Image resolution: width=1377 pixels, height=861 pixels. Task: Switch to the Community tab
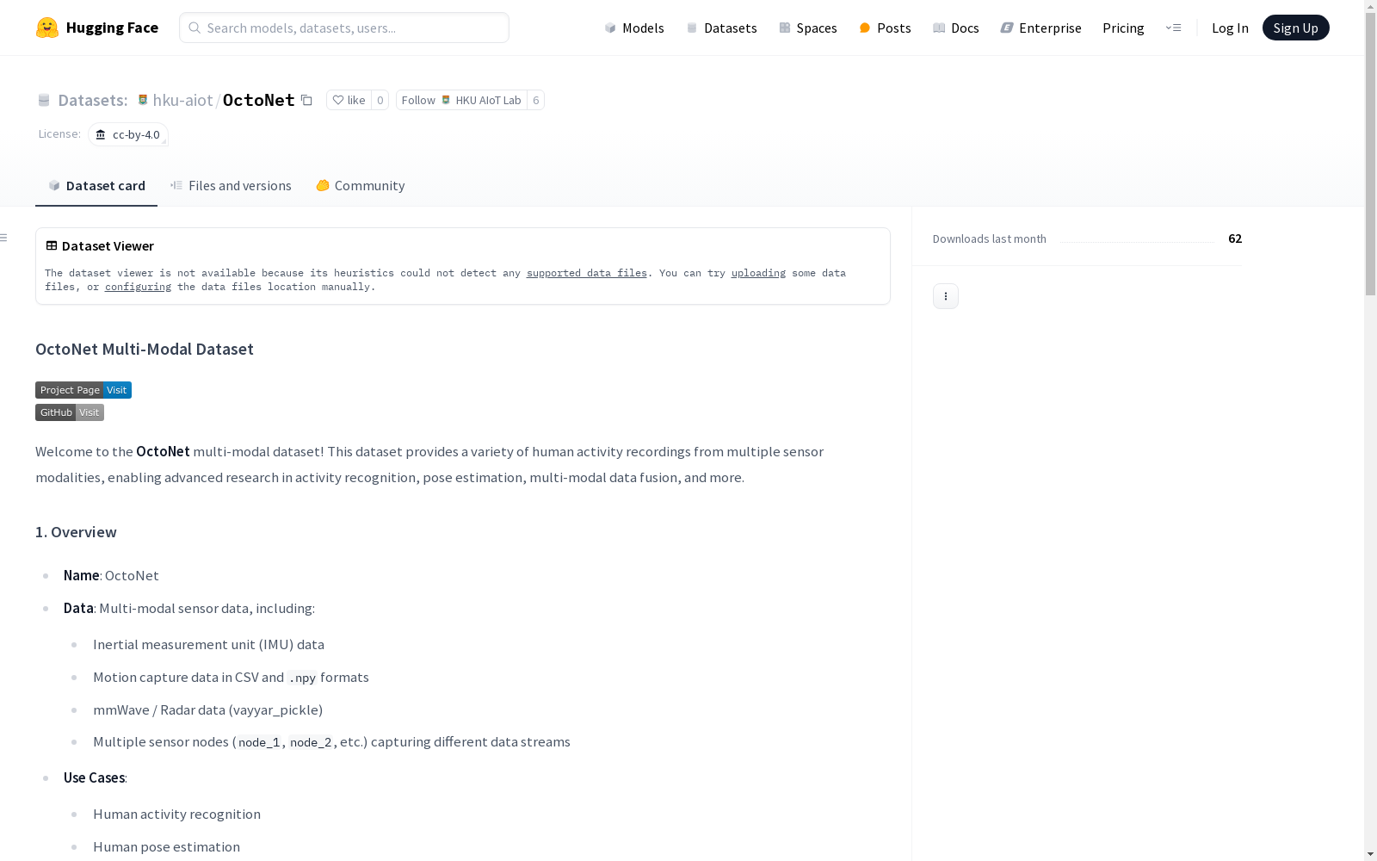coord(361,186)
